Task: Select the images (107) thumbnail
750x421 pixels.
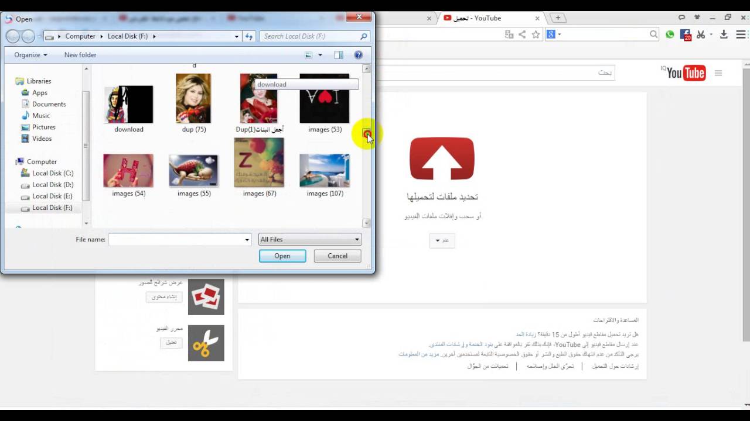Action: [325, 170]
